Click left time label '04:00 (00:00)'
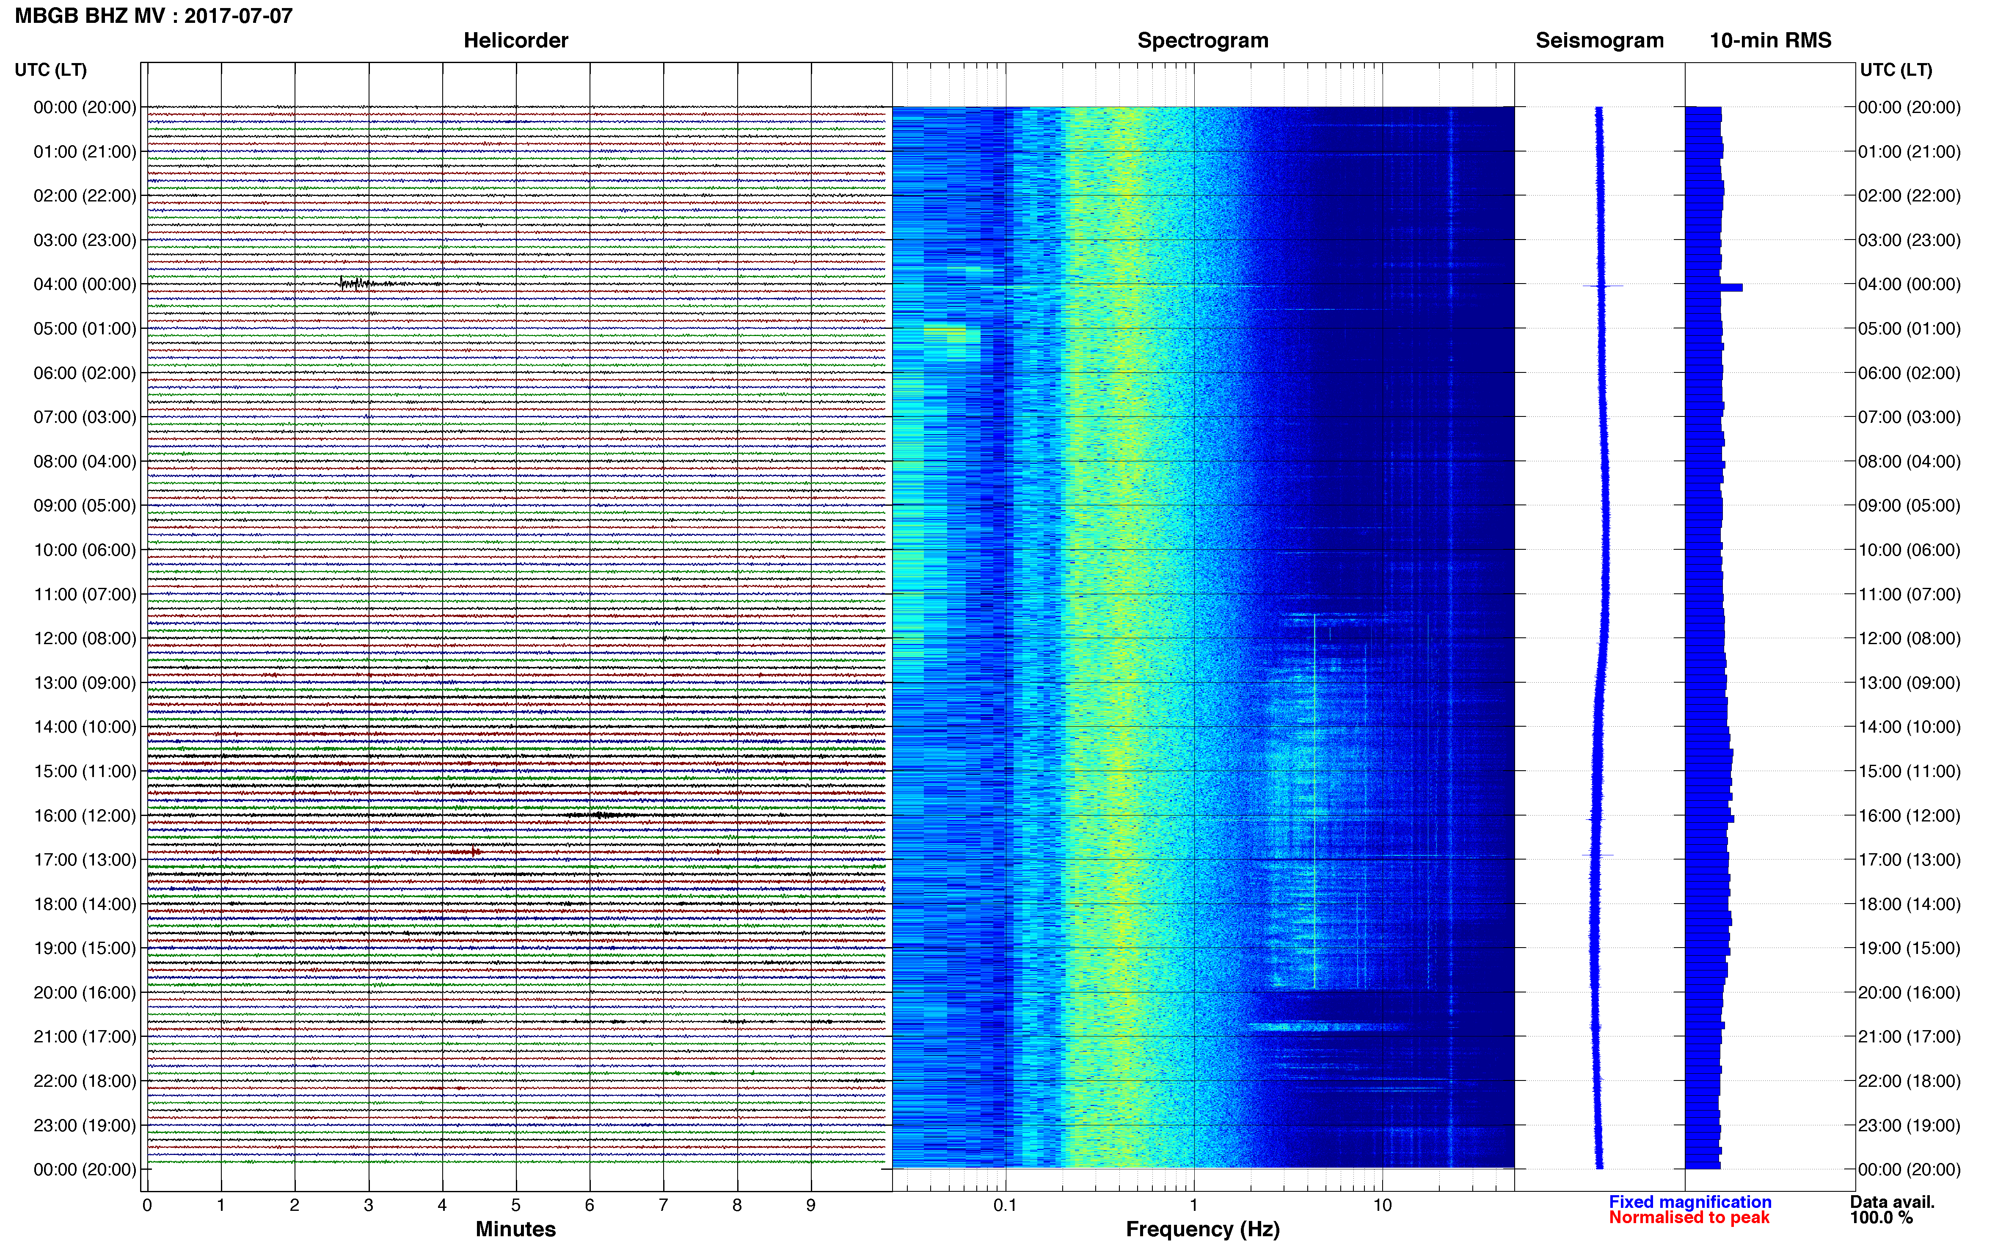Screen dimensions: 2006x1254 (x=85, y=284)
